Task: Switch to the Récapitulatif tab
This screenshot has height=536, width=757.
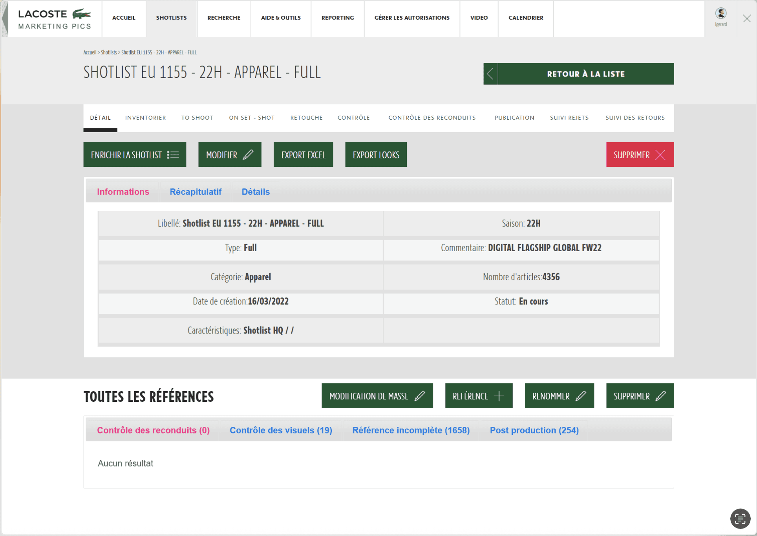Action: (196, 192)
